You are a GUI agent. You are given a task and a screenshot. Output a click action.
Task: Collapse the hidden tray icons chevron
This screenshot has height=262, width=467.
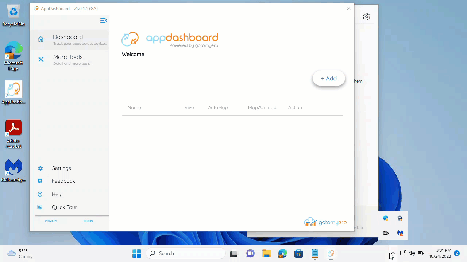[392, 254]
